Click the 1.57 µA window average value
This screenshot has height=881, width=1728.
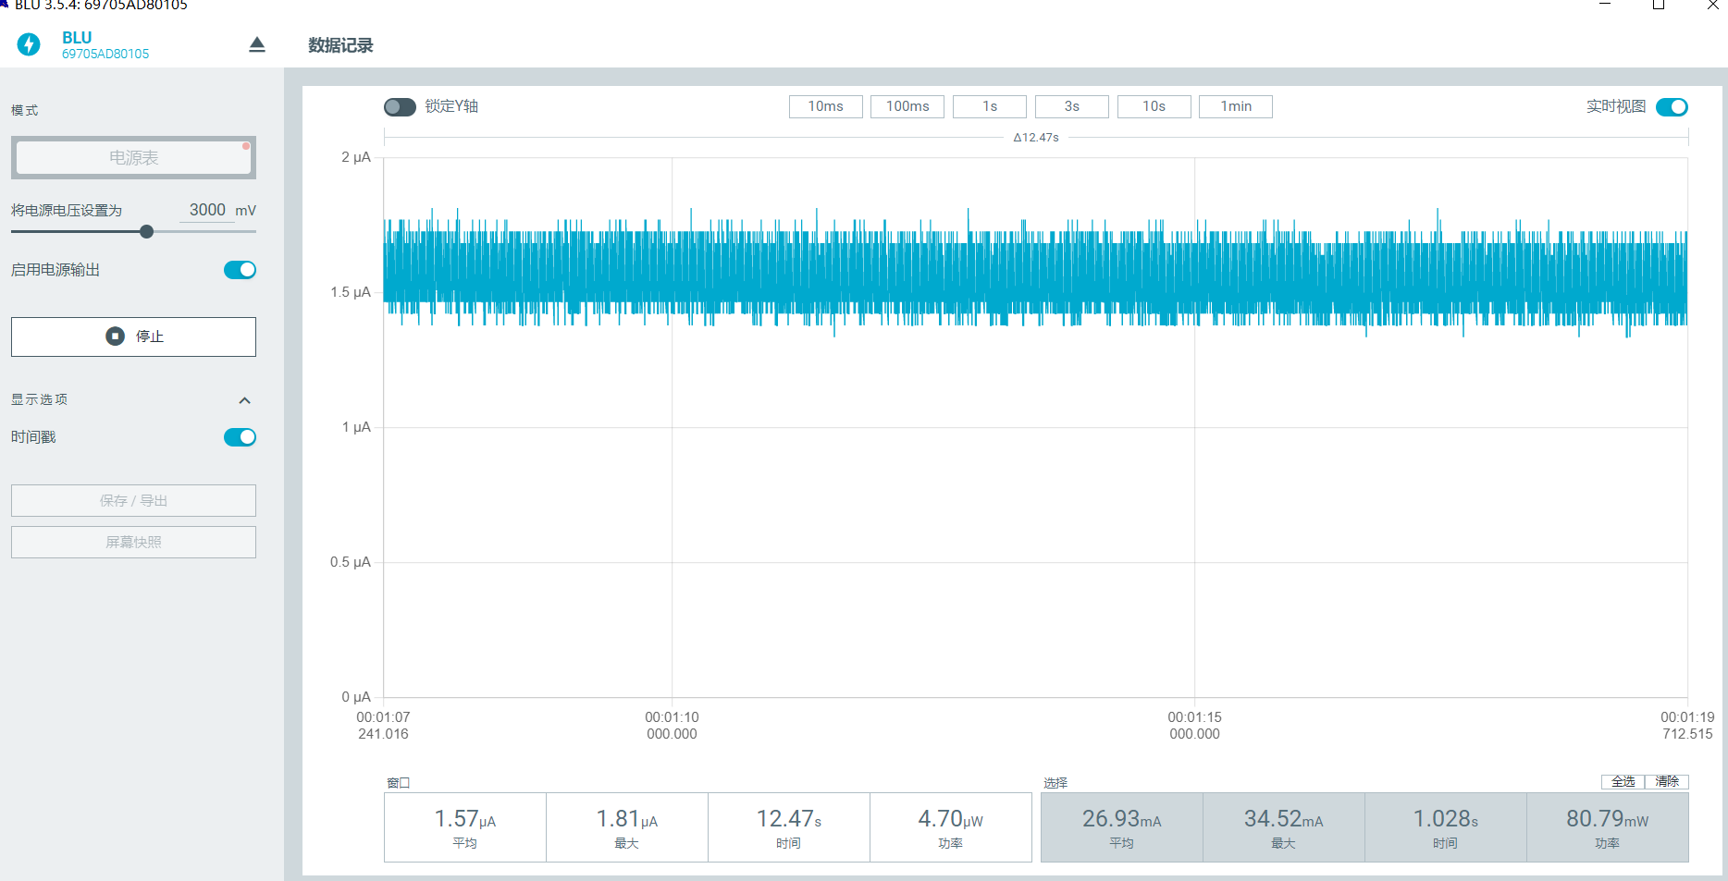click(x=465, y=819)
